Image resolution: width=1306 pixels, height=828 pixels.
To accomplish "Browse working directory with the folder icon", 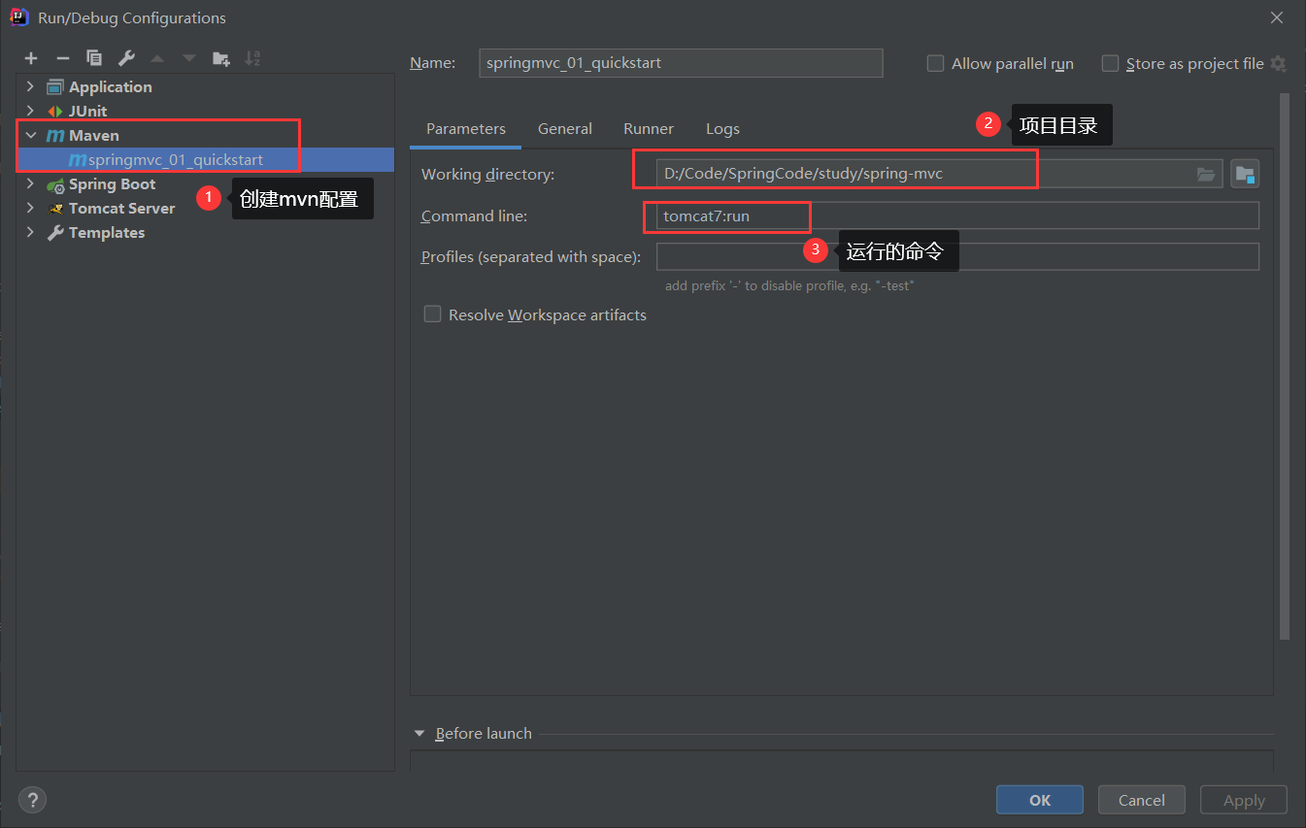I will [x=1206, y=175].
